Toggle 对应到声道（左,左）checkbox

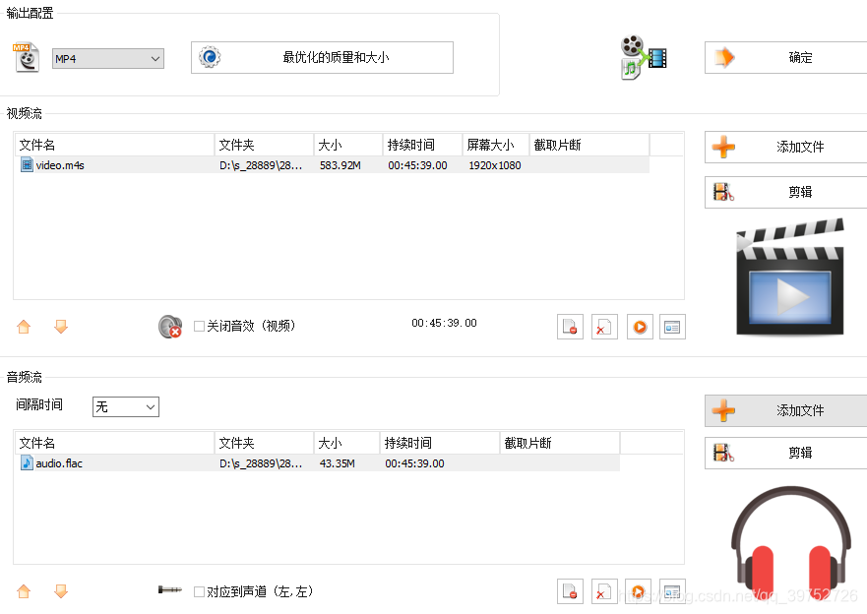(x=199, y=592)
